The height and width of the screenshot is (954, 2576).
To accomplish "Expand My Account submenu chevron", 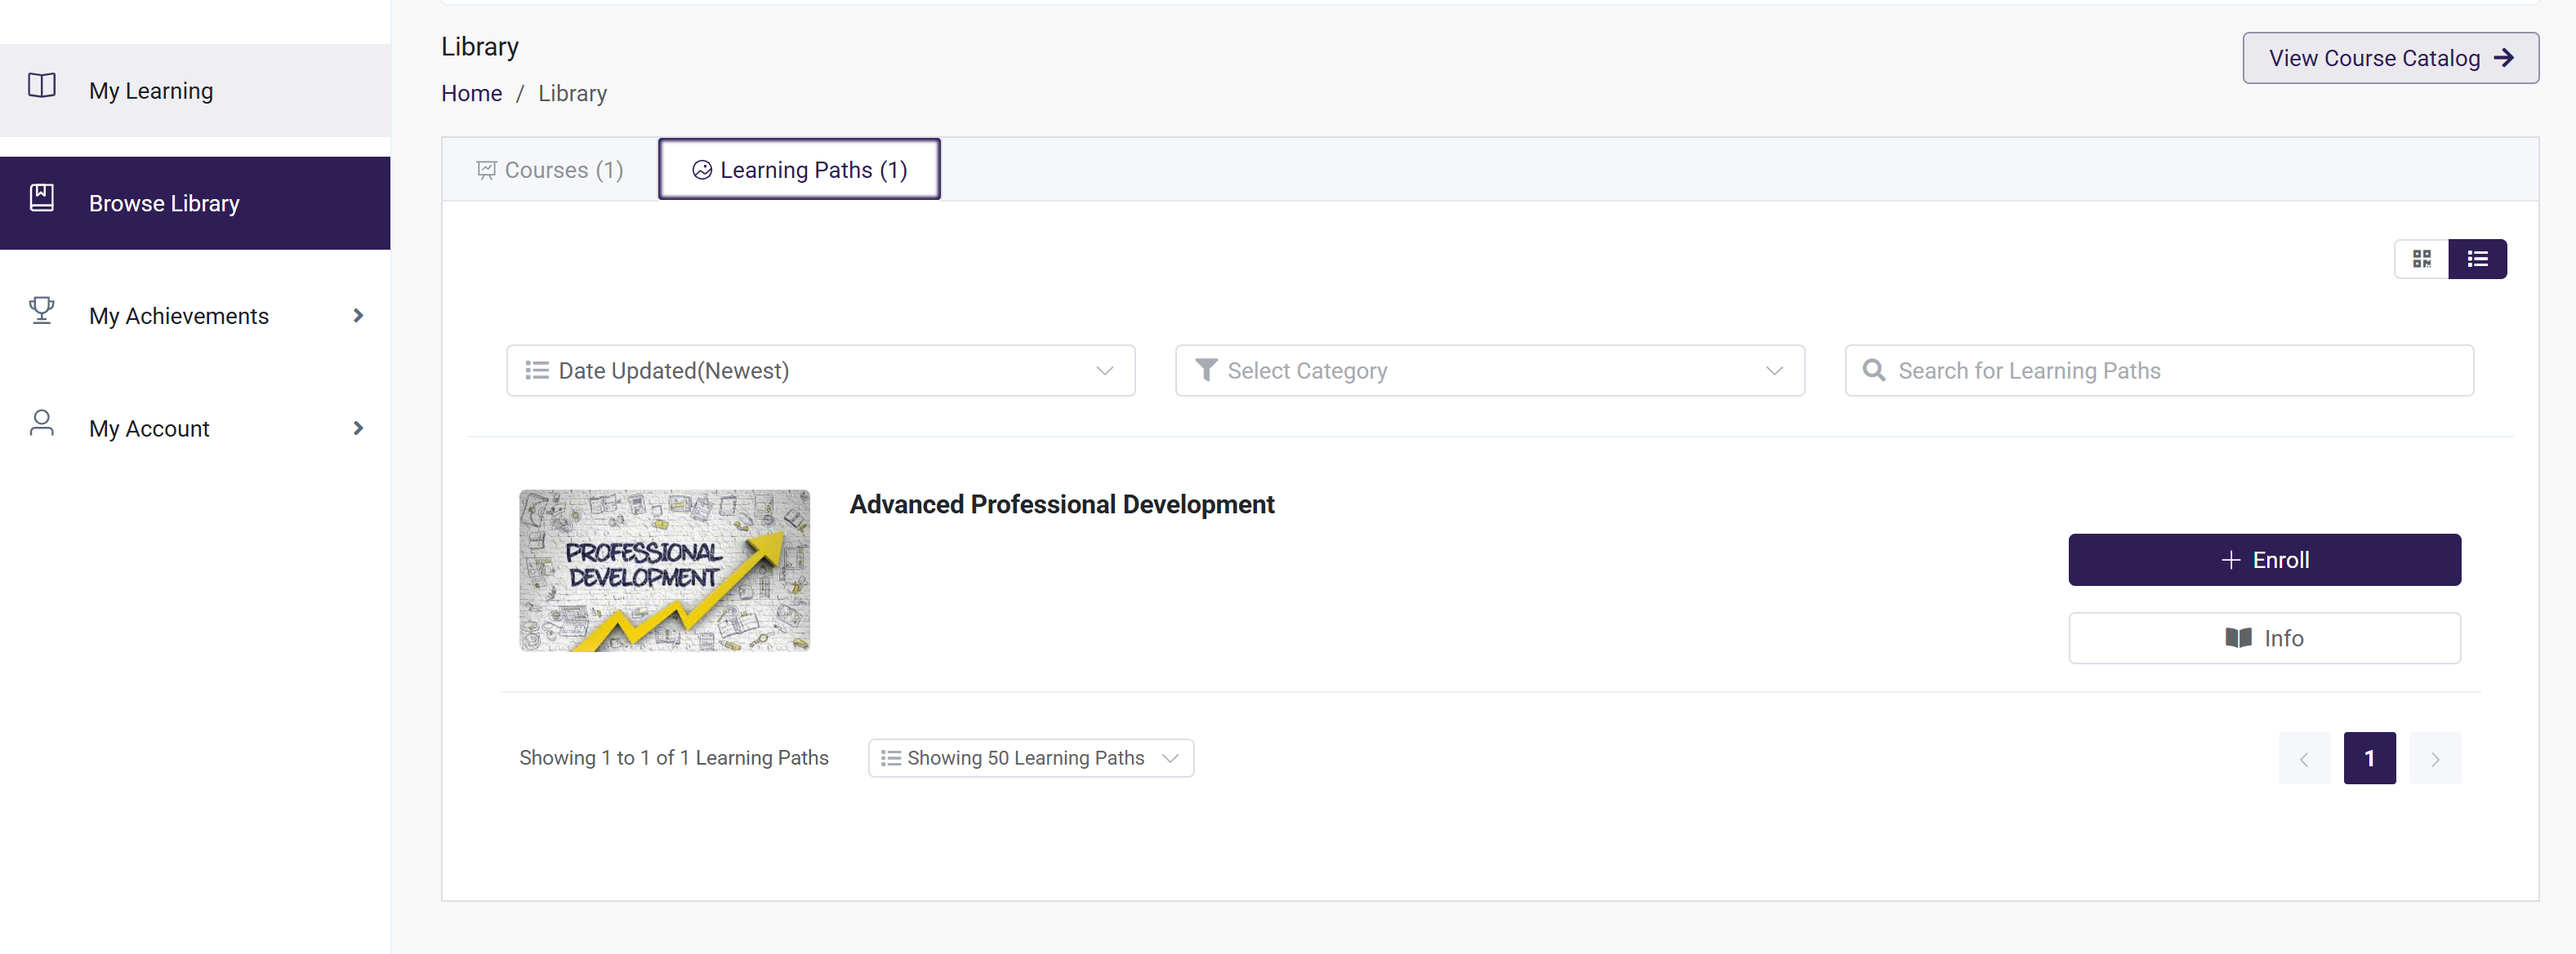I will click(358, 428).
